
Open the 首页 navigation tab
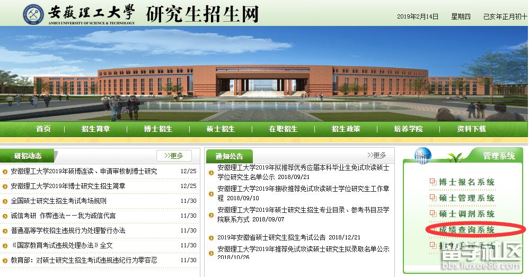(x=43, y=129)
